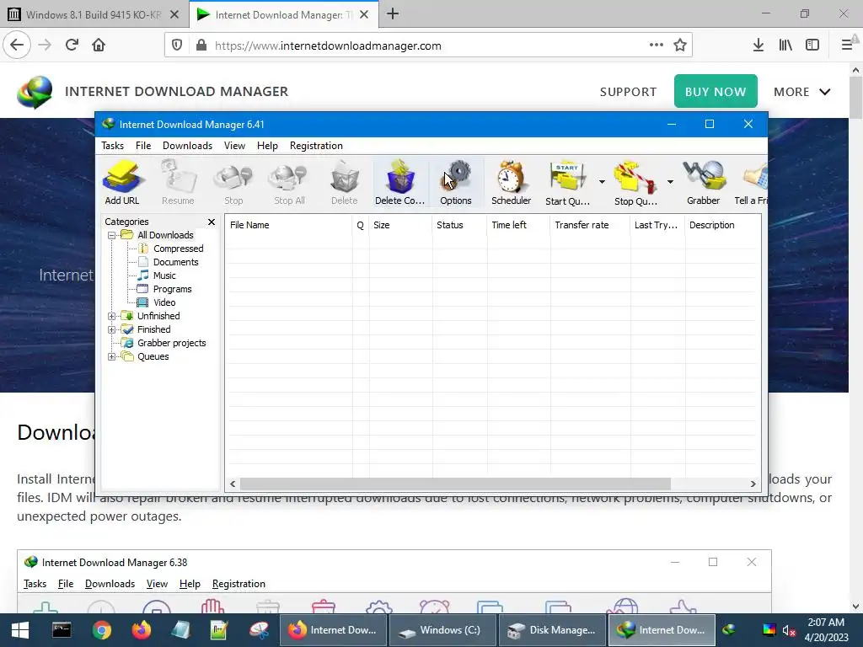Click the muted volume tray icon
The width and height of the screenshot is (863, 647).
pyautogui.click(x=789, y=630)
